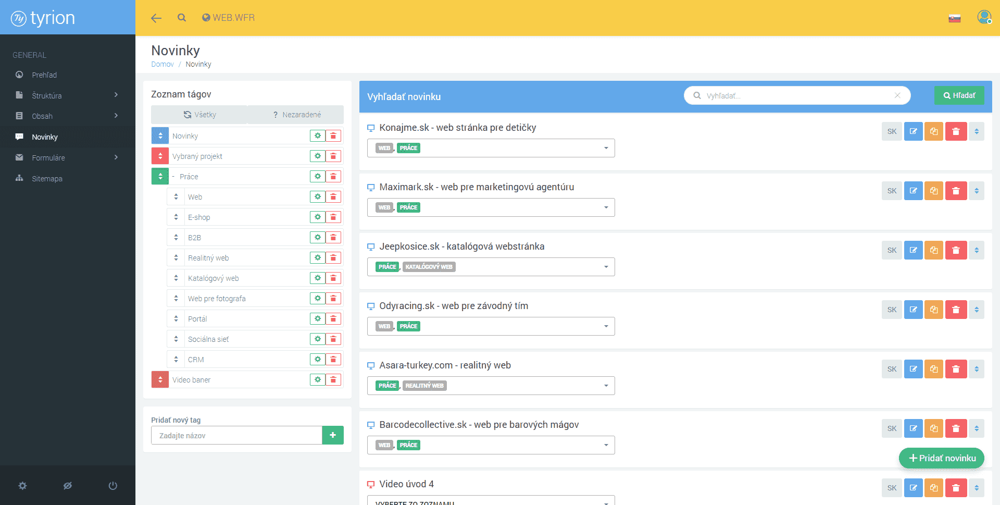Open tag dropdown for Asara-turkey.com

point(606,386)
